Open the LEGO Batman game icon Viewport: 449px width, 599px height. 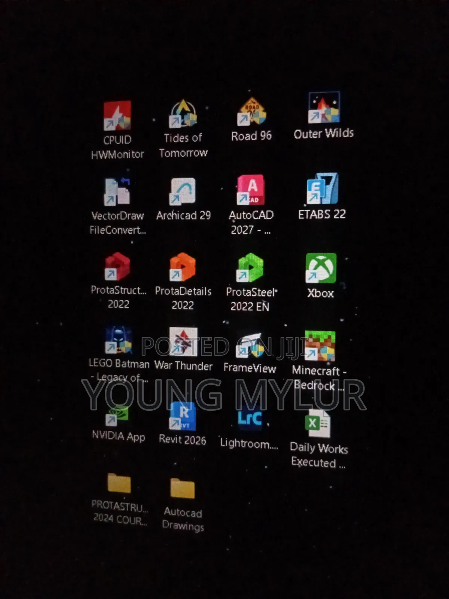coord(118,340)
